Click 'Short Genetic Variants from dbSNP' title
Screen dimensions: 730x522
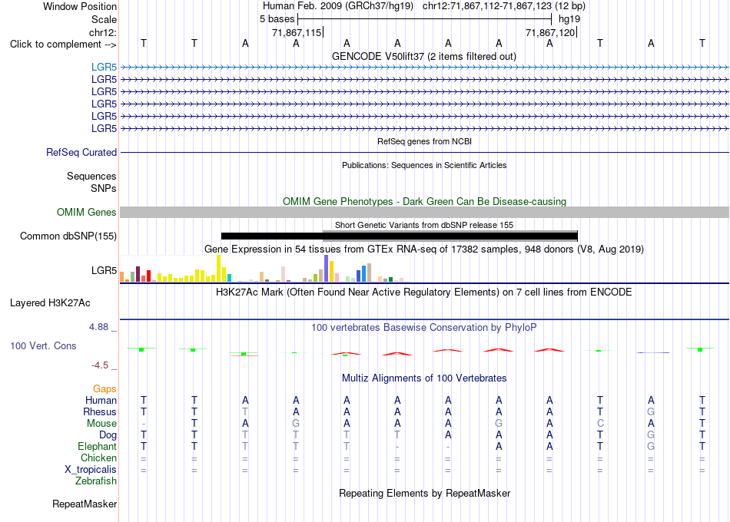click(x=424, y=225)
